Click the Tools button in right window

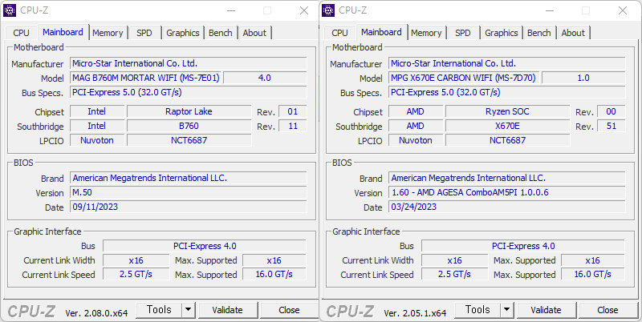[x=477, y=310]
